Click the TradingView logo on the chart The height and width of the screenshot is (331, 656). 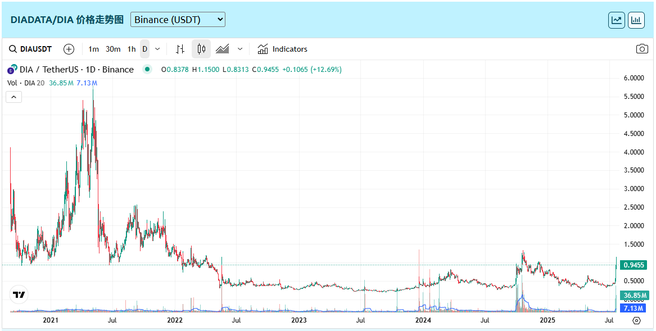pos(19,294)
